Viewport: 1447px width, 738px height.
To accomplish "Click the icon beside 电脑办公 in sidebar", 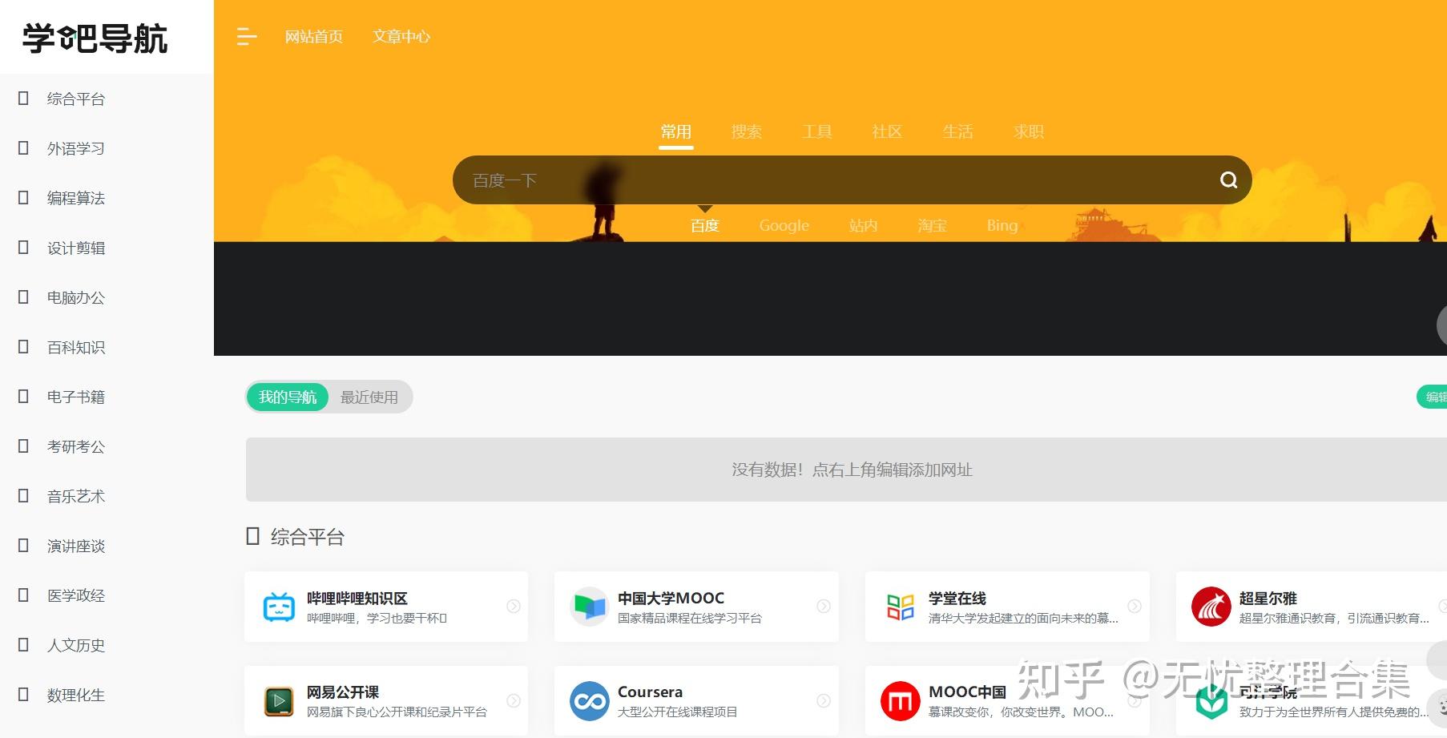I will (x=23, y=296).
